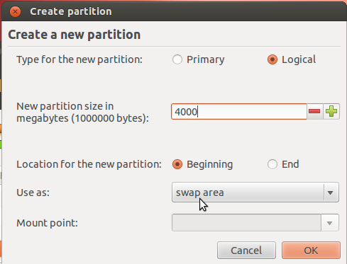347x264 pixels.
Task: Click the 'Location for the new partition:' label
Action: click(89, 164)
